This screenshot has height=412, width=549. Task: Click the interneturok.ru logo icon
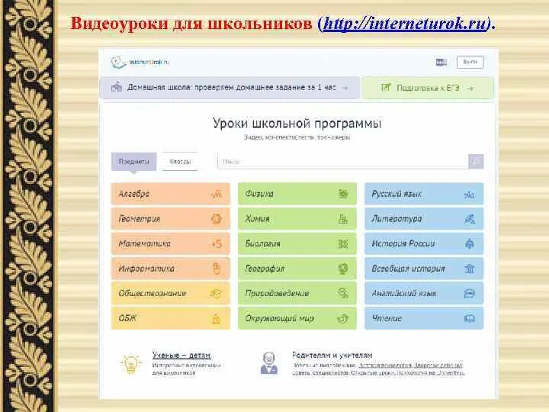118,63
